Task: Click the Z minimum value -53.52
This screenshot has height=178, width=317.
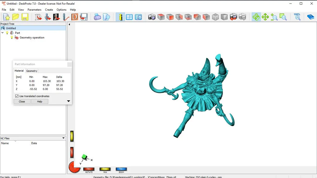Action: pyautogui.click(x=33, y=89)
